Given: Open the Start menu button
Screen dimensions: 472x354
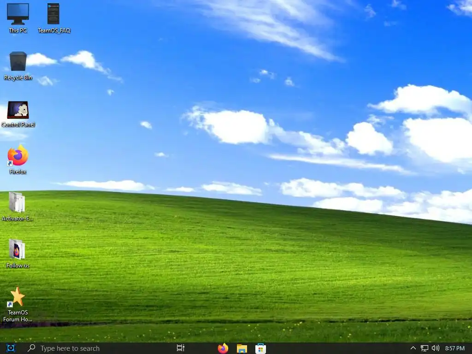Looking at the screenshot, I should point(11,348).
